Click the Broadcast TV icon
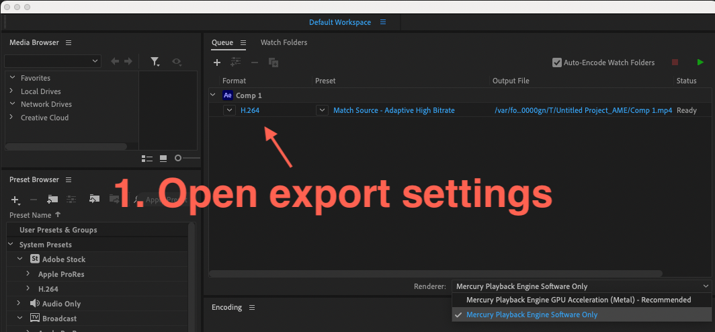 pyautogui.click(x=35, y=318)
